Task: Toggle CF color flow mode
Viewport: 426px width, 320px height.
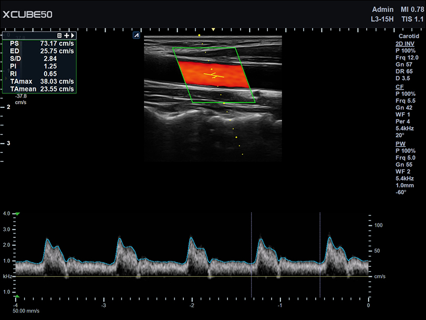Action: coord(400,87)
